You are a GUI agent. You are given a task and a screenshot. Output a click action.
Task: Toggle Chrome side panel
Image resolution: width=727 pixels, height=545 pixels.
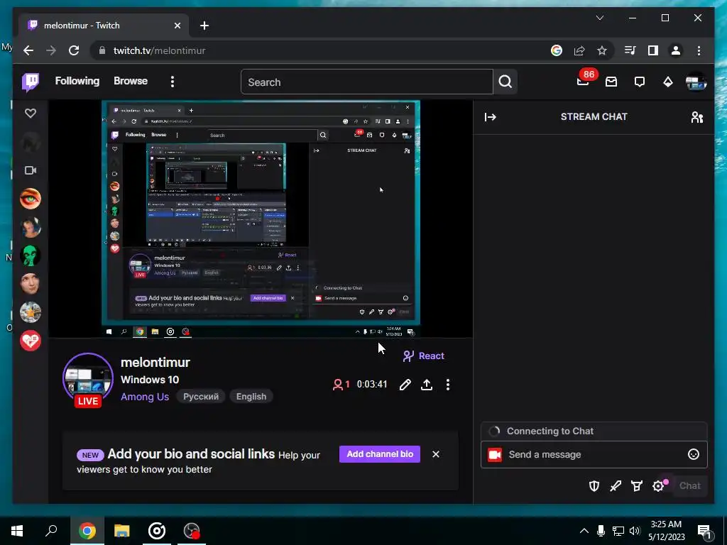click(x=653, y=50)
